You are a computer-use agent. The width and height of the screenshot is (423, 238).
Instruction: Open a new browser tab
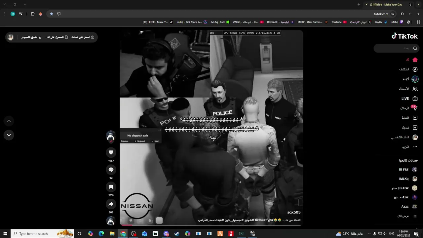359,5
